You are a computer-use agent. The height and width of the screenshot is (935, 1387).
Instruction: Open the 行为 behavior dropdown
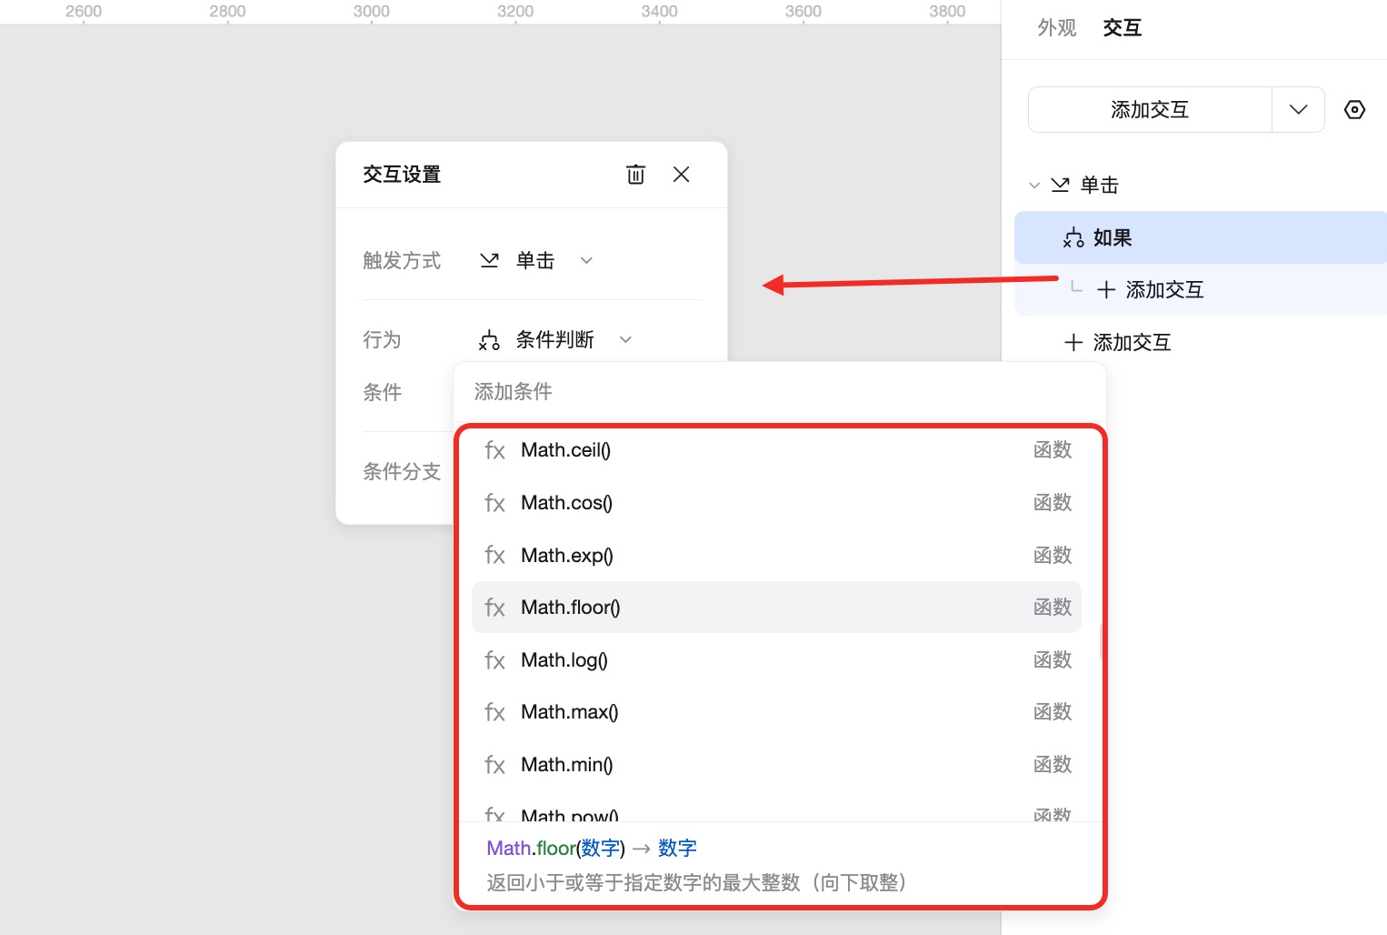point(625,339)
